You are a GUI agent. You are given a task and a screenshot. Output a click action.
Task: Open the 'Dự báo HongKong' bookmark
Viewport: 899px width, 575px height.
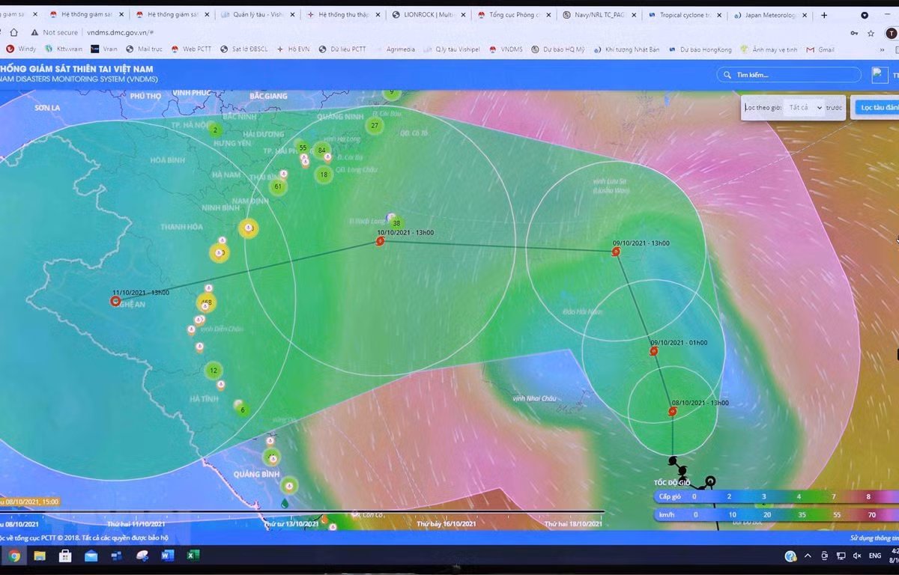pyautogui.click(x=699, y=49)
